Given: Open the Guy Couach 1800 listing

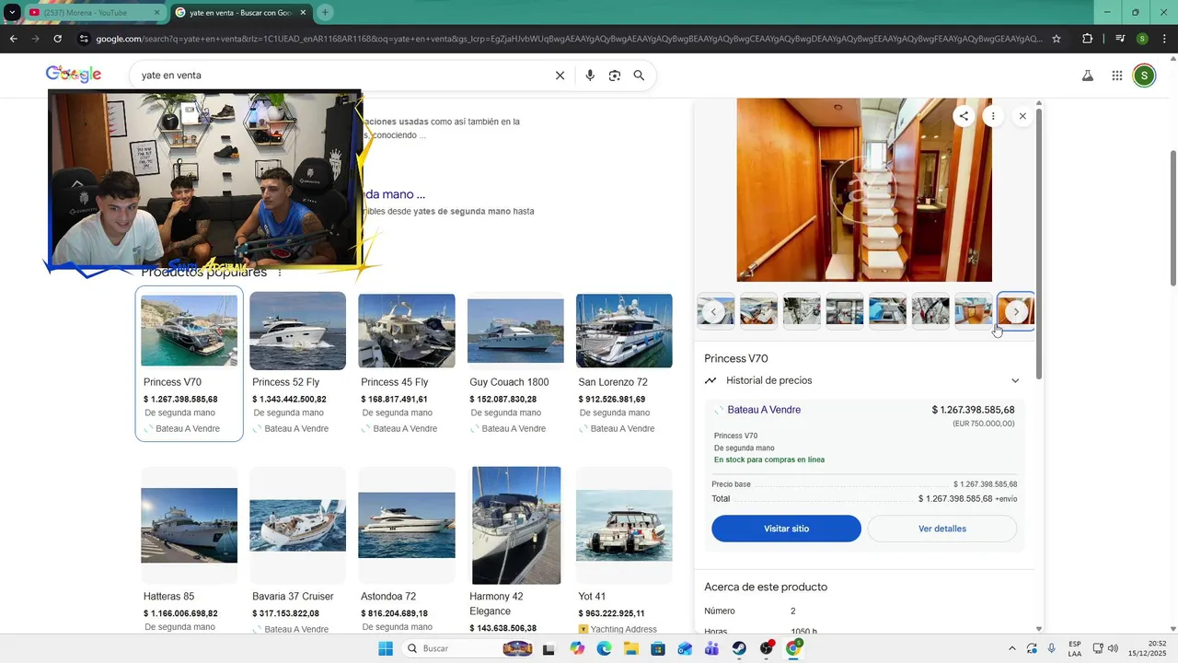Looking at the screenshot, I should pos(515,363).
